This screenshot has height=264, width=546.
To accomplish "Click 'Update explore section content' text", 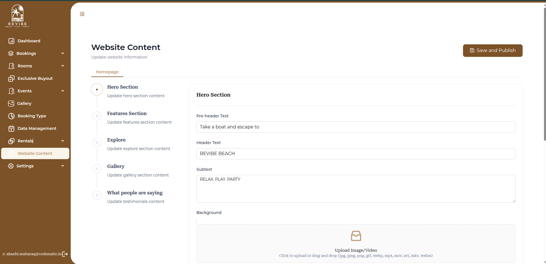I will tap(139, 149).
